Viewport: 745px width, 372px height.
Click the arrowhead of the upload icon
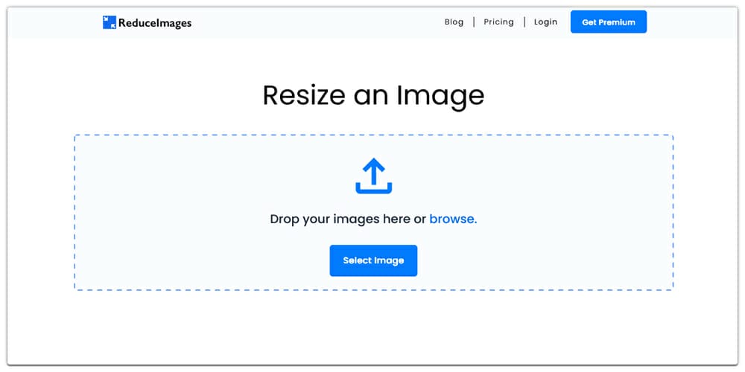point(373,165)
